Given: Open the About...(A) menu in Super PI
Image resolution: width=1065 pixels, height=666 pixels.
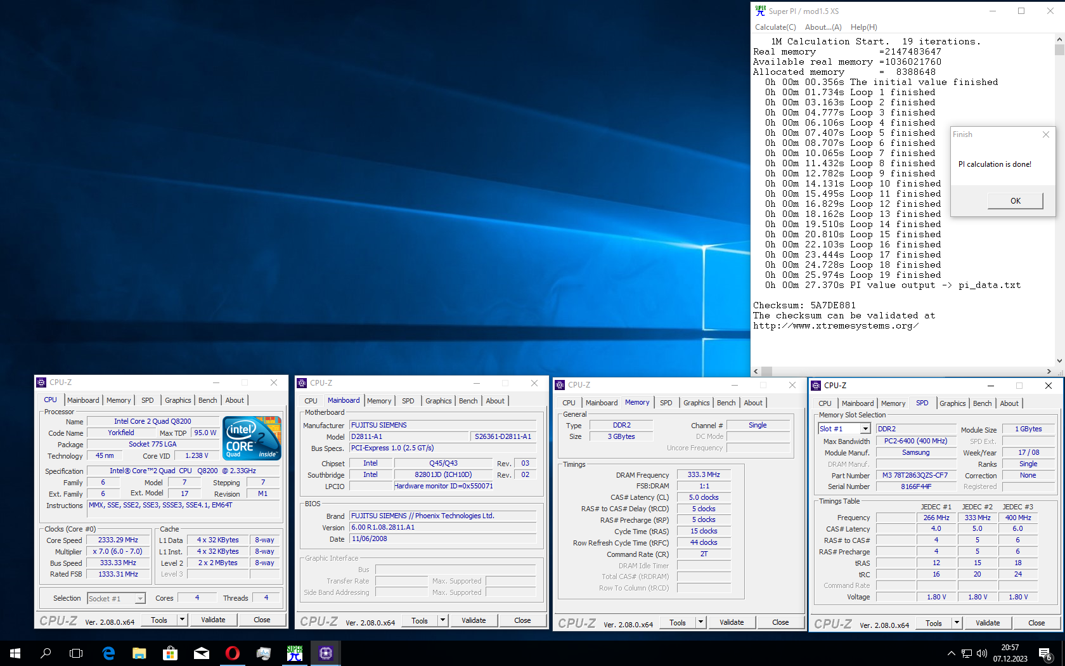Looking at the screenshot, I should point(823,27).
